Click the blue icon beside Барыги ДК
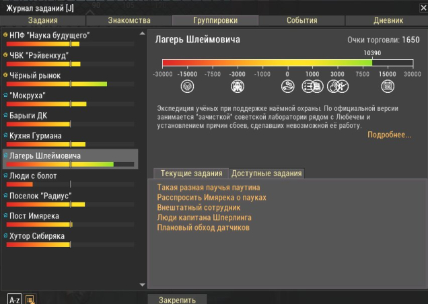 pyautogui.click(x=6, y=115)
